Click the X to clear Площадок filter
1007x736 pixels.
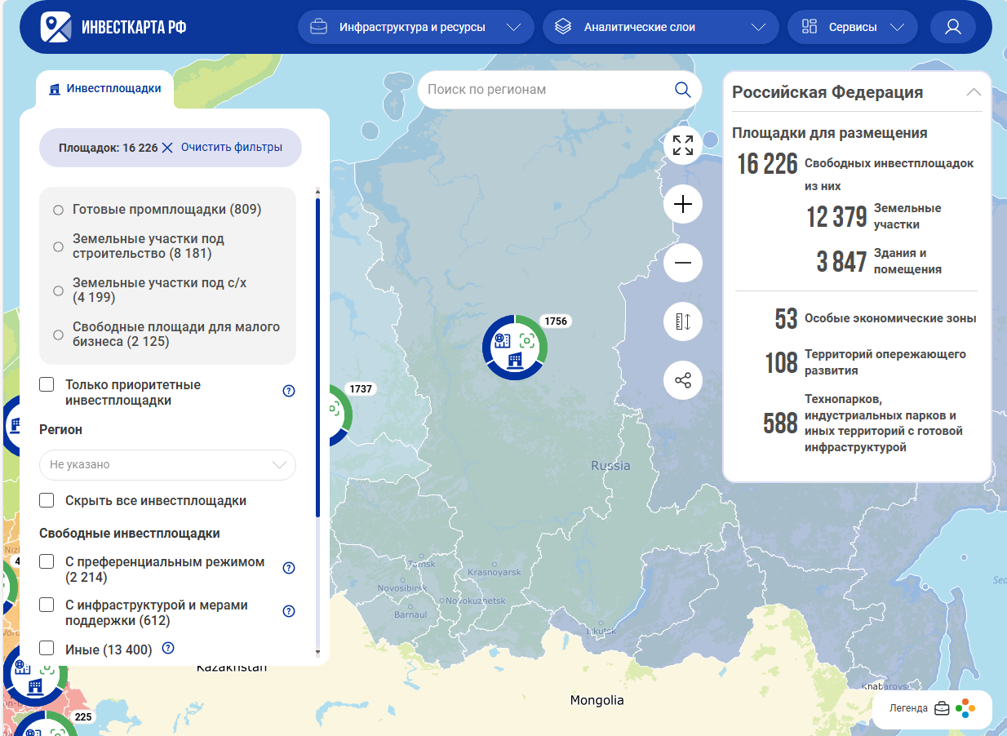[x=167, y=148]
